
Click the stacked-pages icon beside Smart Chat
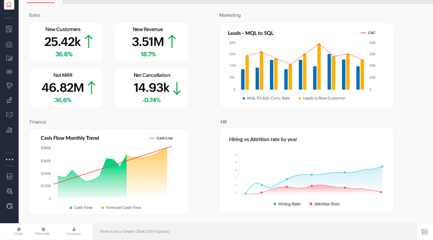point(425,232)
